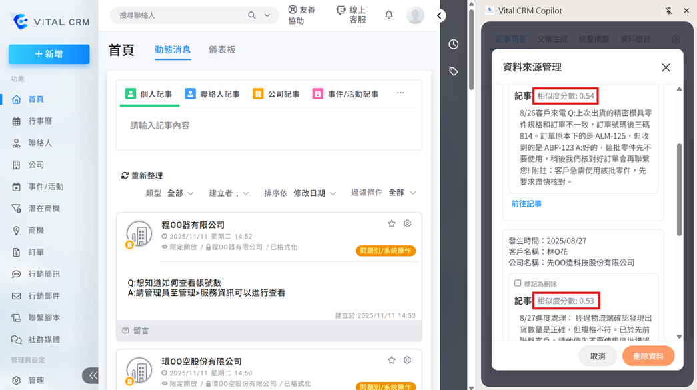697x390 pixels.
Task: Click the 搜尋聯絡人 search field
Action: pos(180,15)
